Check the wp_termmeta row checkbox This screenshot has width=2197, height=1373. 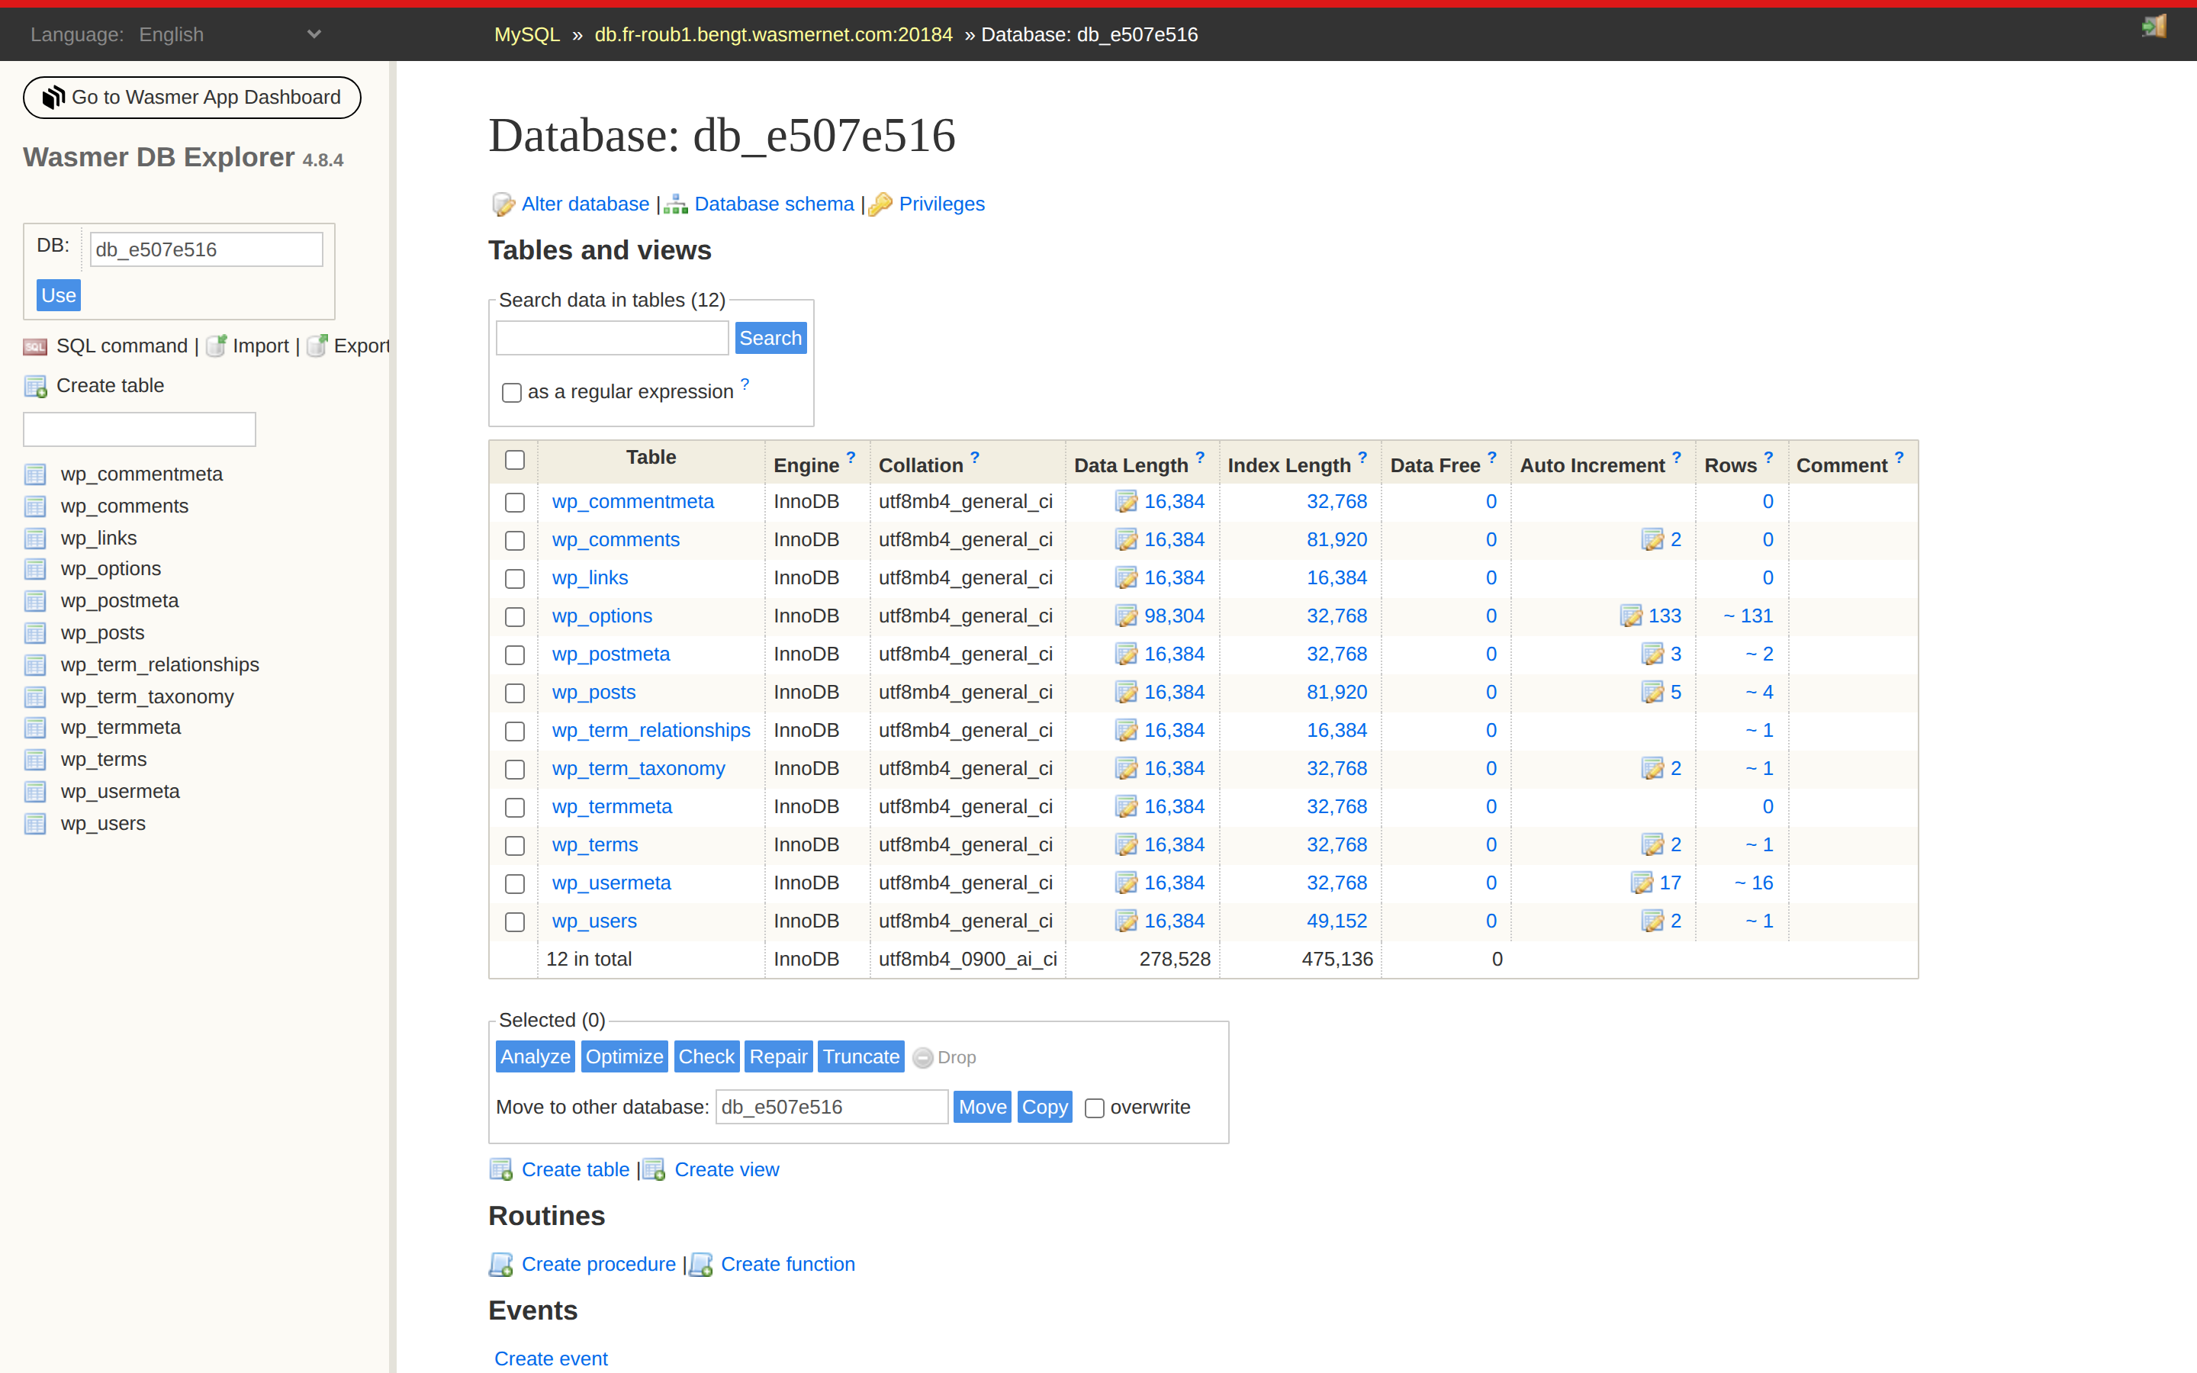click(515, 809)
